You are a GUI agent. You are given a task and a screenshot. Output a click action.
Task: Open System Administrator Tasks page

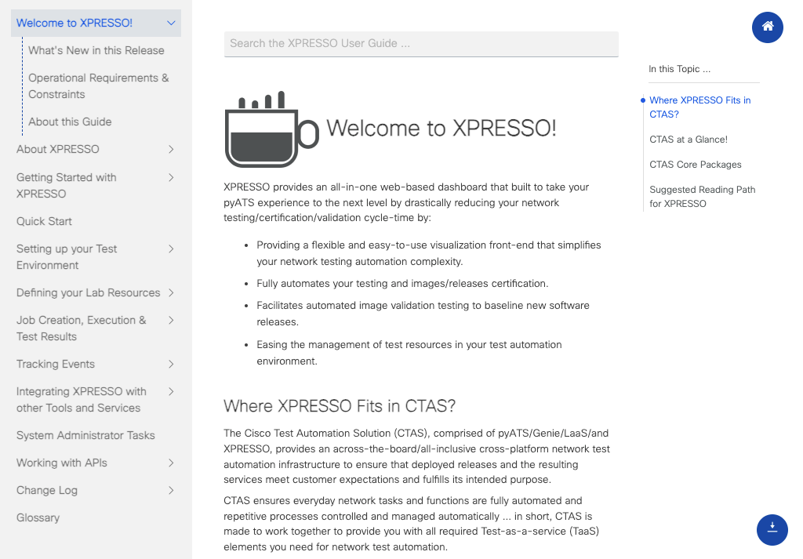coord(85,435)
